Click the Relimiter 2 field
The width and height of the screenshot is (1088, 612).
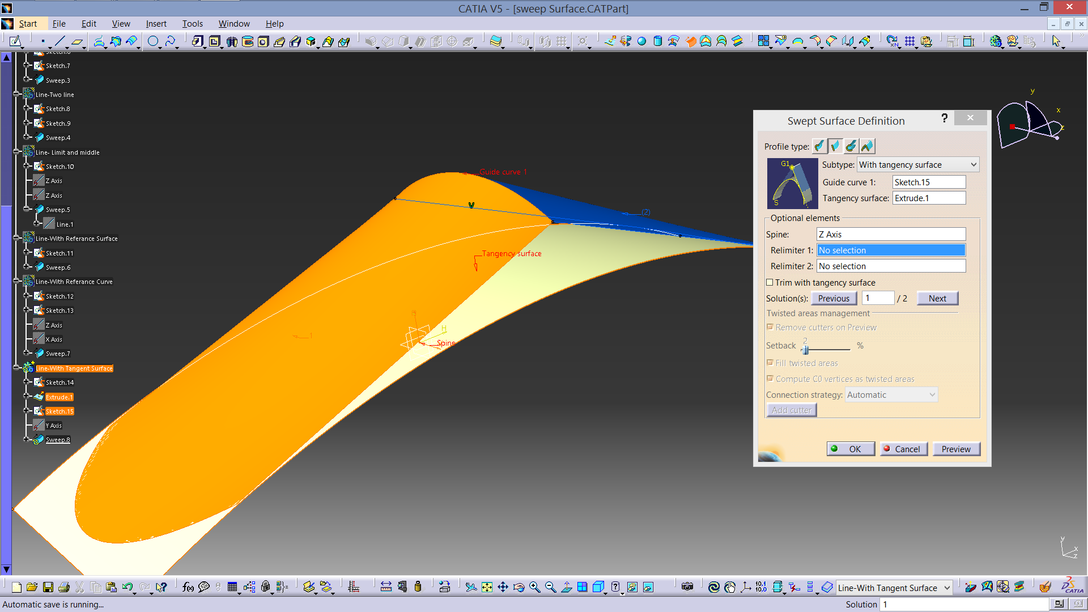[x=891, y=266]
